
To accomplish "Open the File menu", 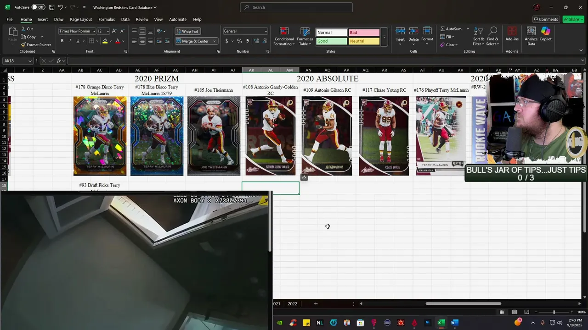I will point(9,19).
